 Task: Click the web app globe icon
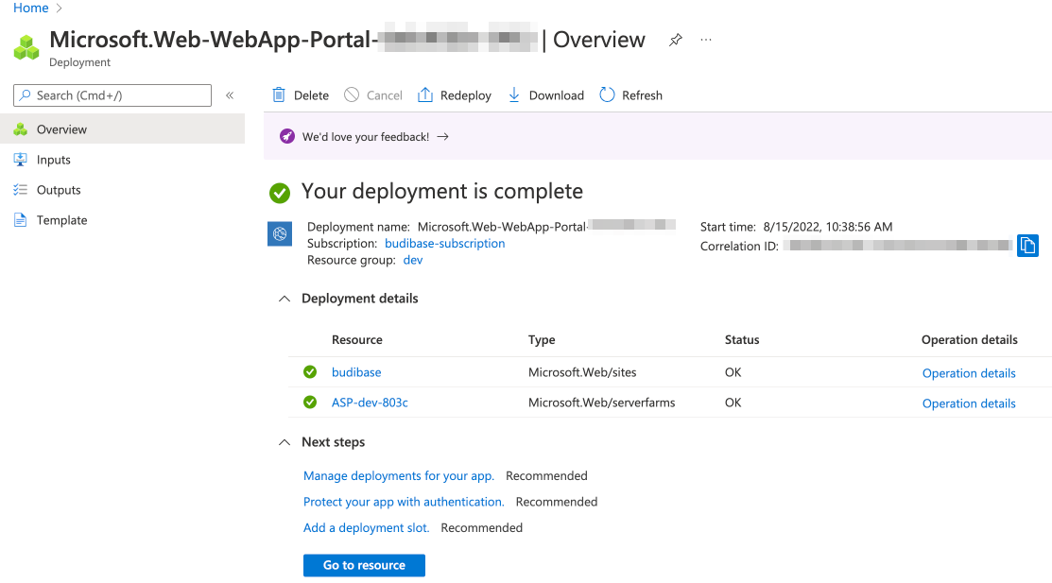coord(280,233)
